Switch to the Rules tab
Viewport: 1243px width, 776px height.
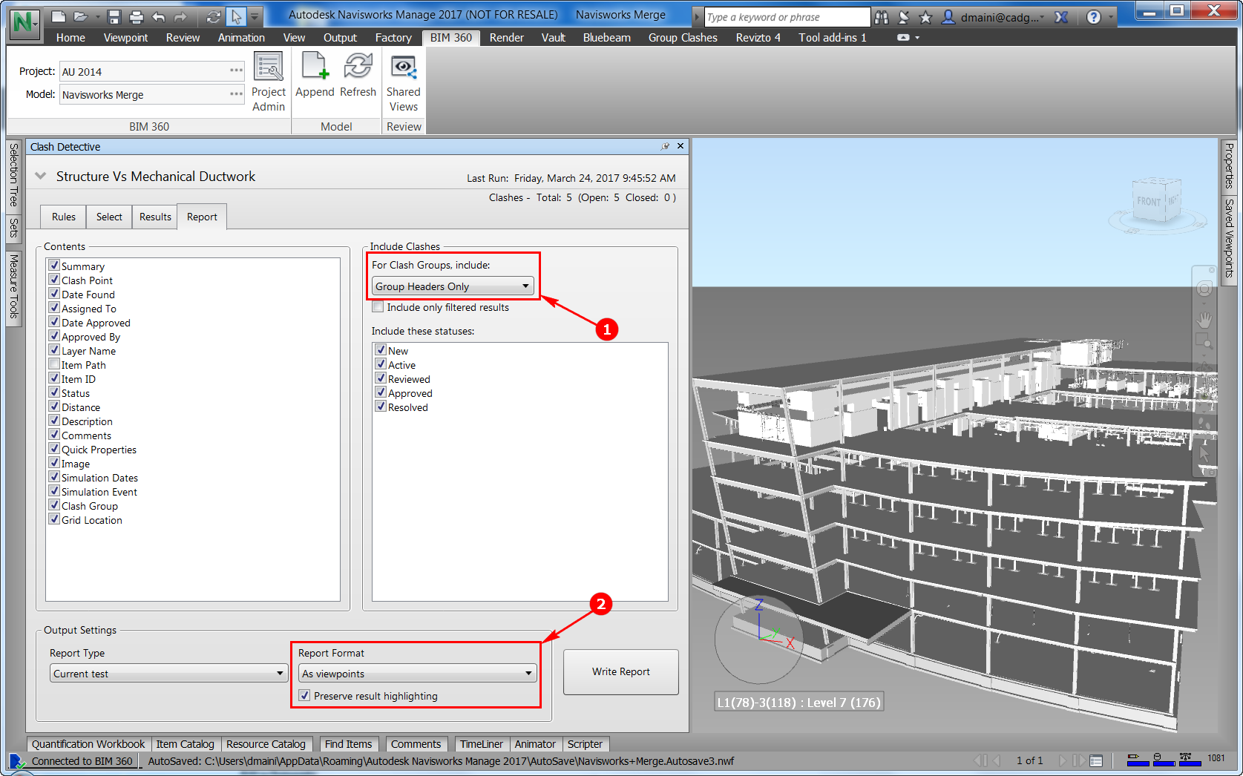[x=64, y=217]
